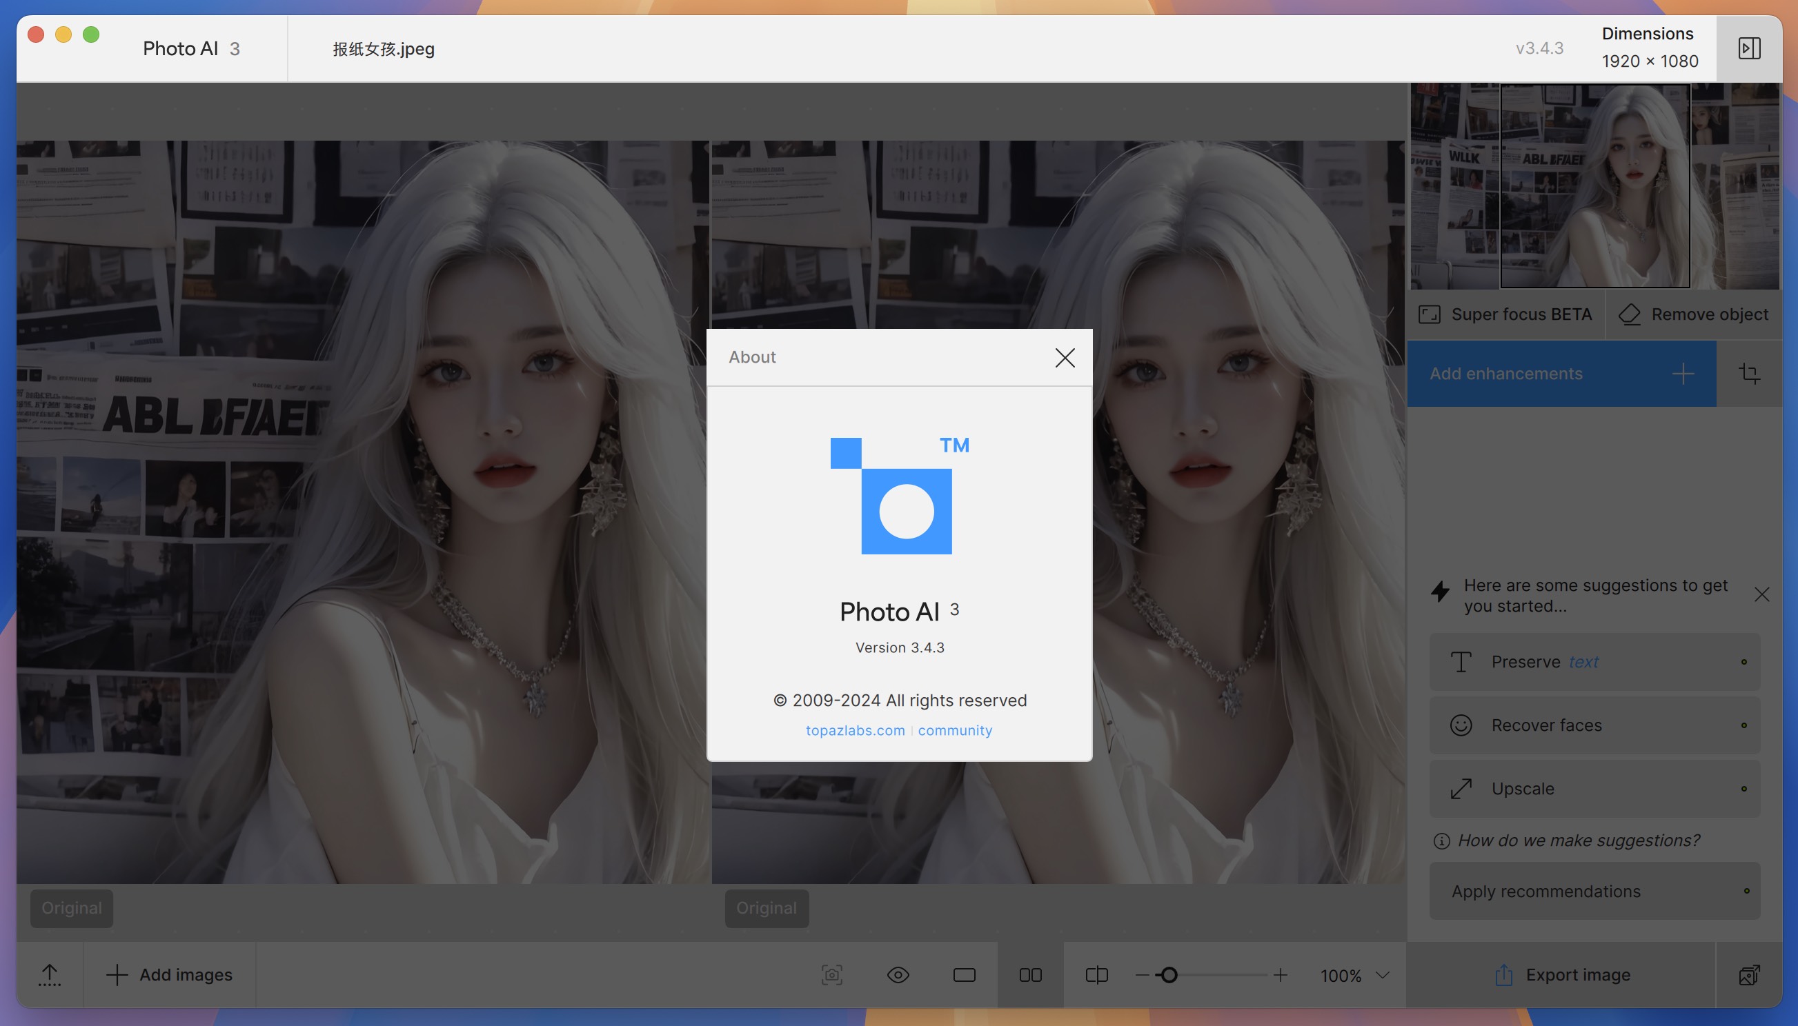Screen dimensions: 1798x1026
Task: Drag the zoom slider at 100%
Action: (x=1167, y=976)
